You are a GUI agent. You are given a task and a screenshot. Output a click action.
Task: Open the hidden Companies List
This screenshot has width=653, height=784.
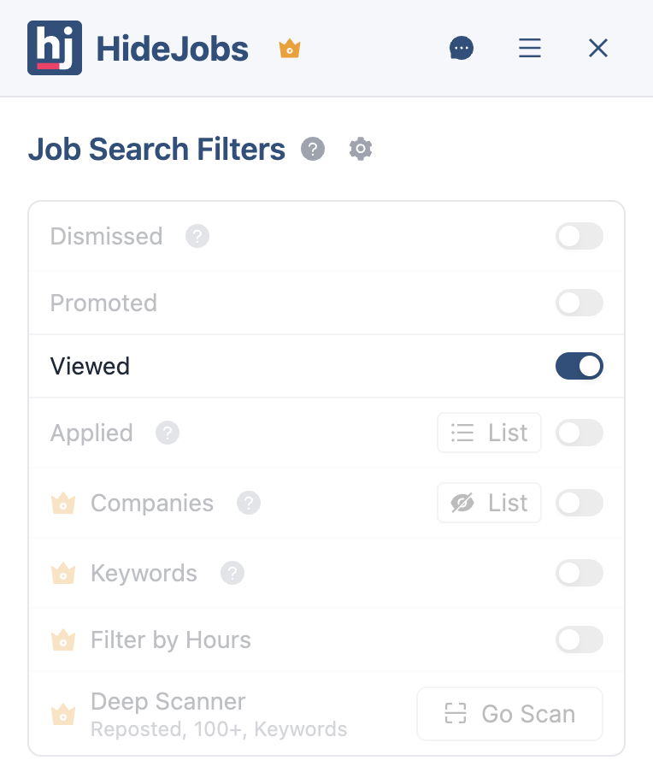click(x=489, y=504)
